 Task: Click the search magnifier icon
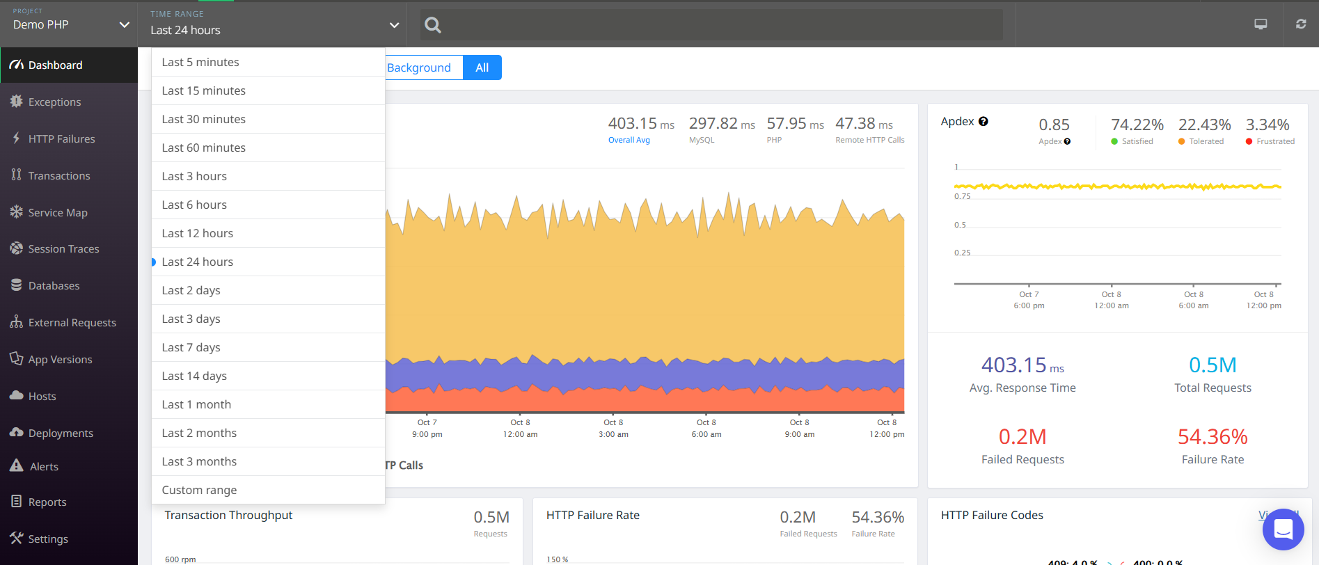(x=433, y=26)
